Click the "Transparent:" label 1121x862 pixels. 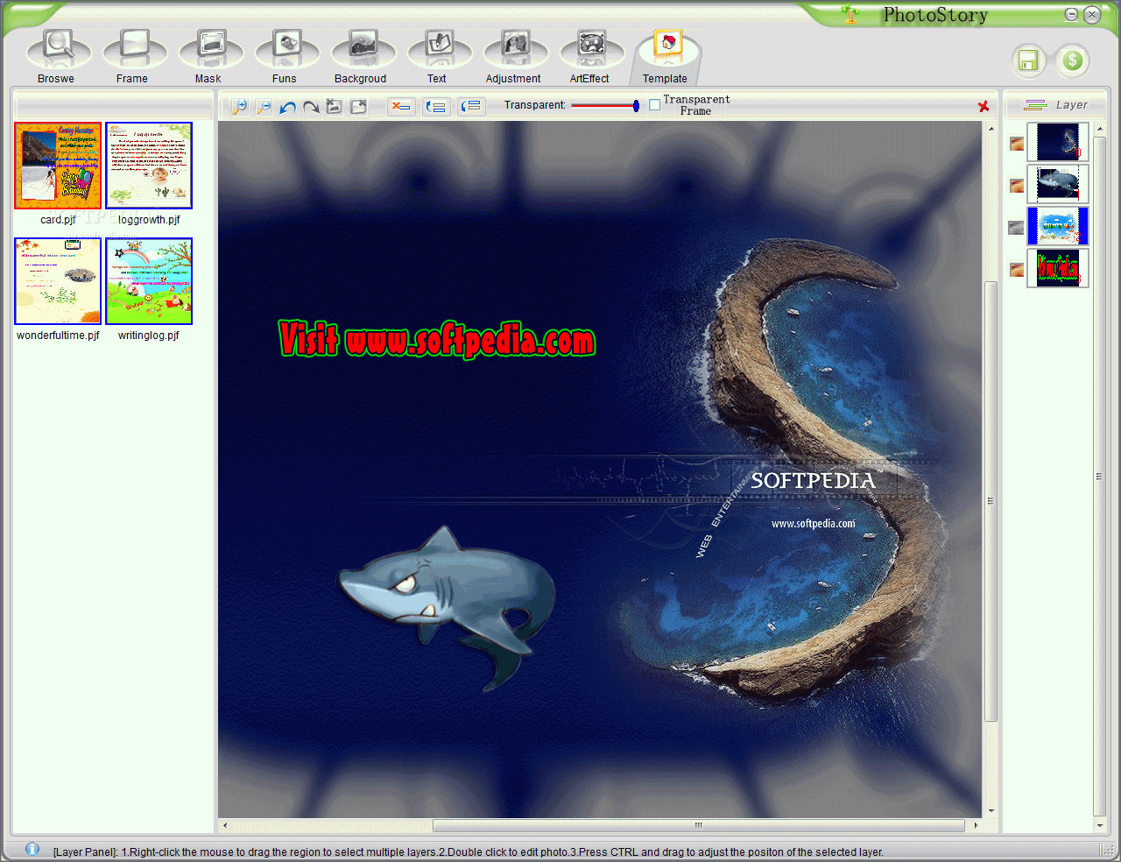pyautogui.click(x=535, y=105)
